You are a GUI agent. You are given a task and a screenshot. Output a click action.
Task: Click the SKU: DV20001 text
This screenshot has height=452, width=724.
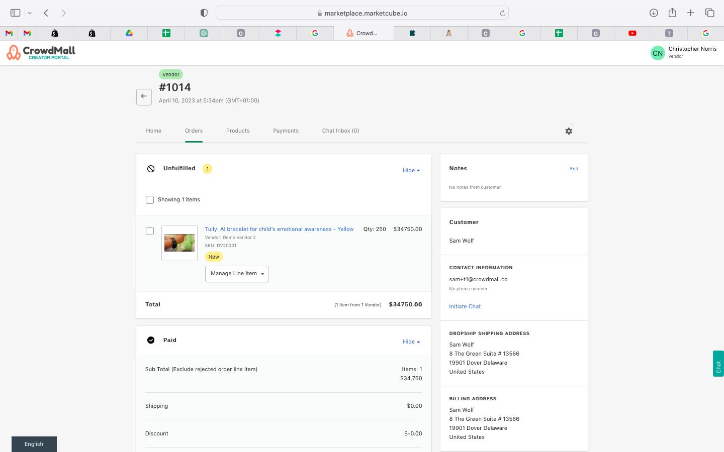tap(221, 246)
